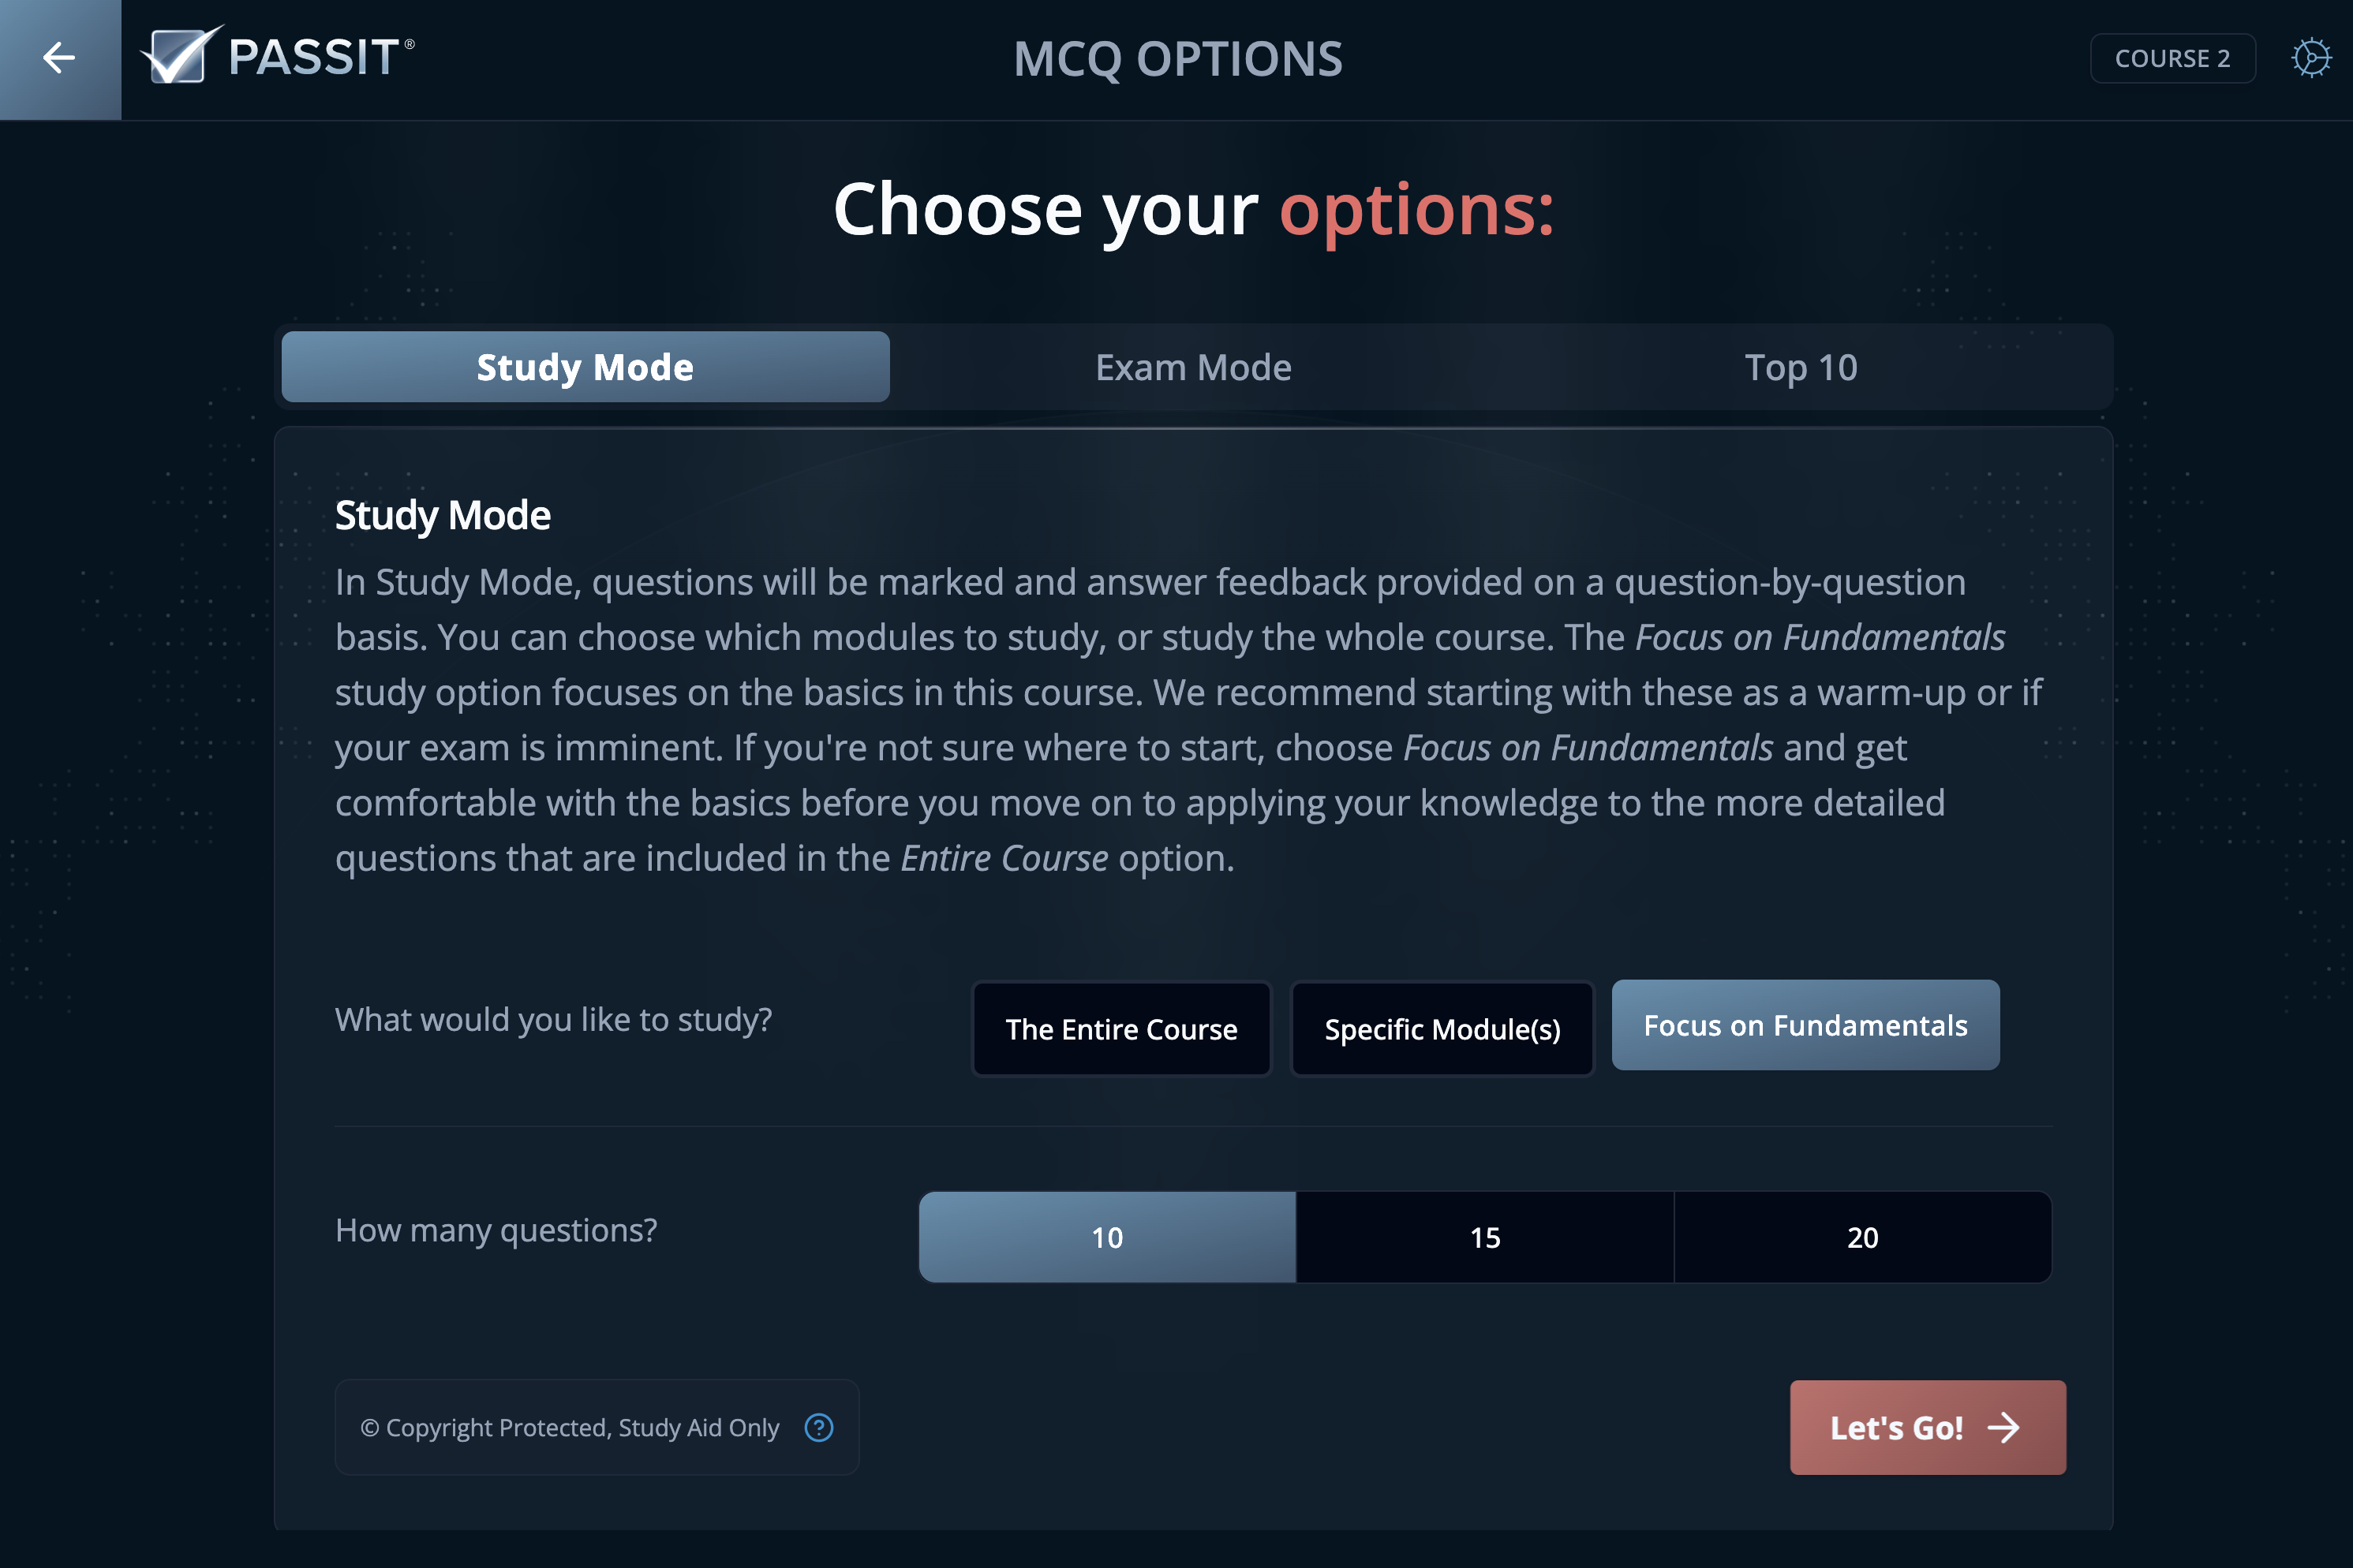Open the Top 10 tab

(1800, 367)
